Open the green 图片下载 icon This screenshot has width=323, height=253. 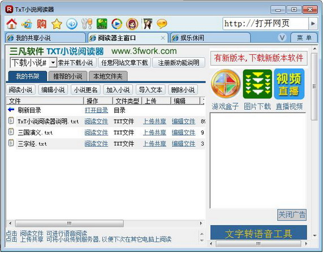257,84
